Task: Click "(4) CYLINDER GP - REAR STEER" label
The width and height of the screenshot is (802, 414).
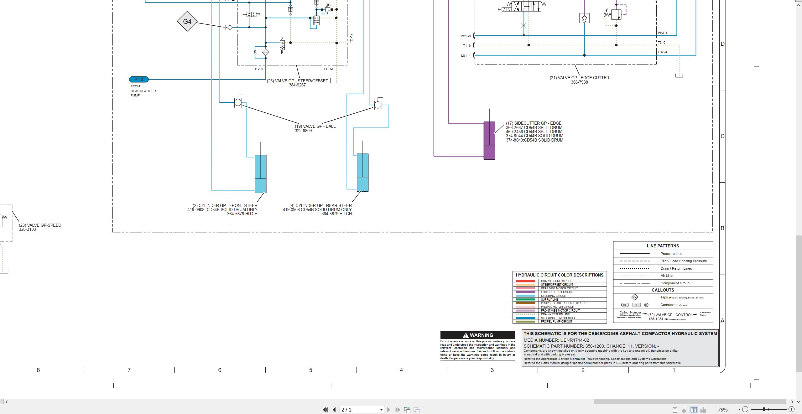Action: (x=320, y=205)
